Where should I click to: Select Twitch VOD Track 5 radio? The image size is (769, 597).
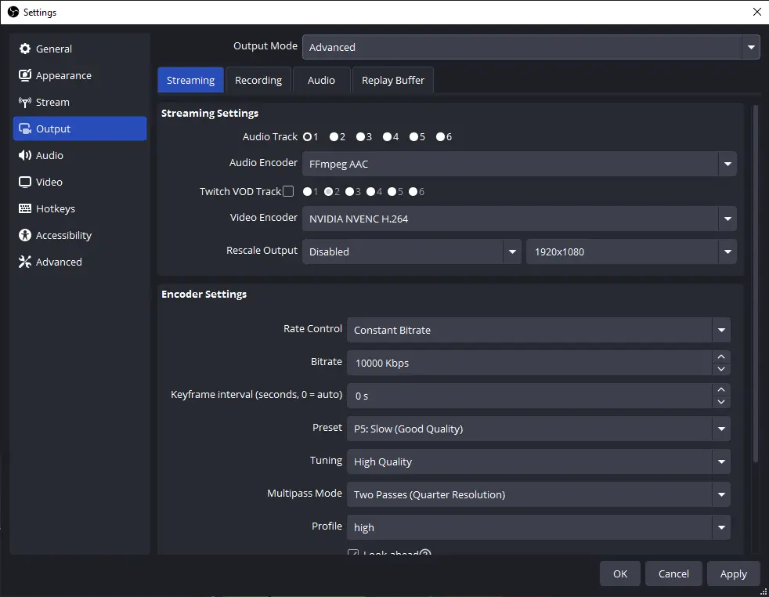pos(392,191)
